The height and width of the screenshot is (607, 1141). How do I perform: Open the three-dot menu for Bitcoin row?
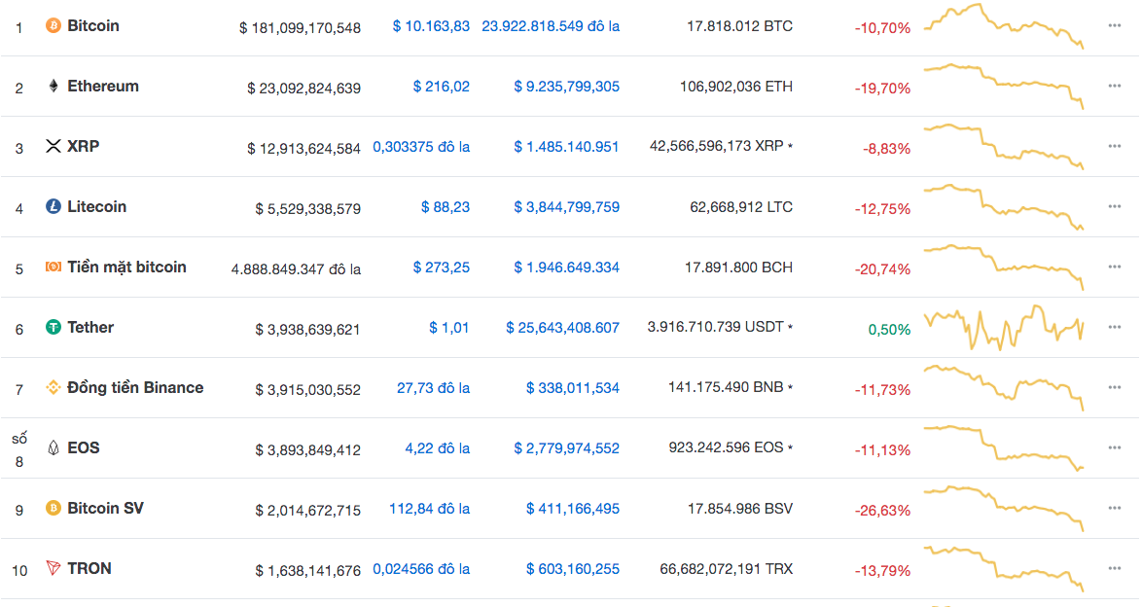(1115, 26)
